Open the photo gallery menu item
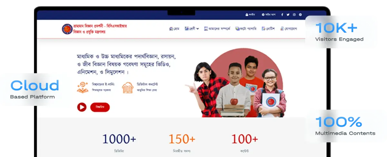 point(246,29)
